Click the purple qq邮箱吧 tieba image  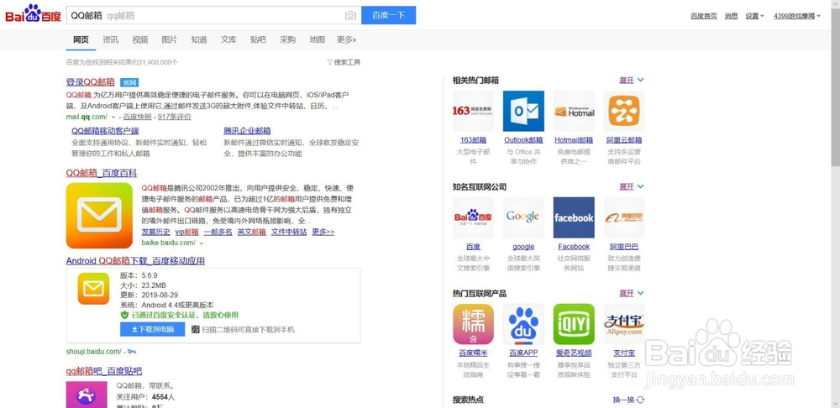[86, 395]
